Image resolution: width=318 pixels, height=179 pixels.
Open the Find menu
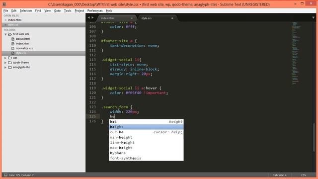click(38, 11)
